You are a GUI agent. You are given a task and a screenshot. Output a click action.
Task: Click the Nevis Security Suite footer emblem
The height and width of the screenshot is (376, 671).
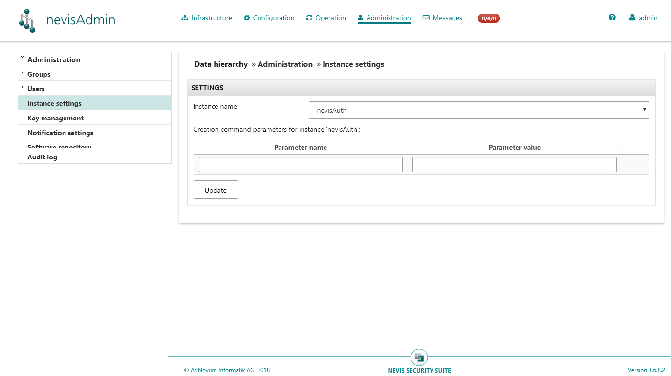[x=419, y=357]
